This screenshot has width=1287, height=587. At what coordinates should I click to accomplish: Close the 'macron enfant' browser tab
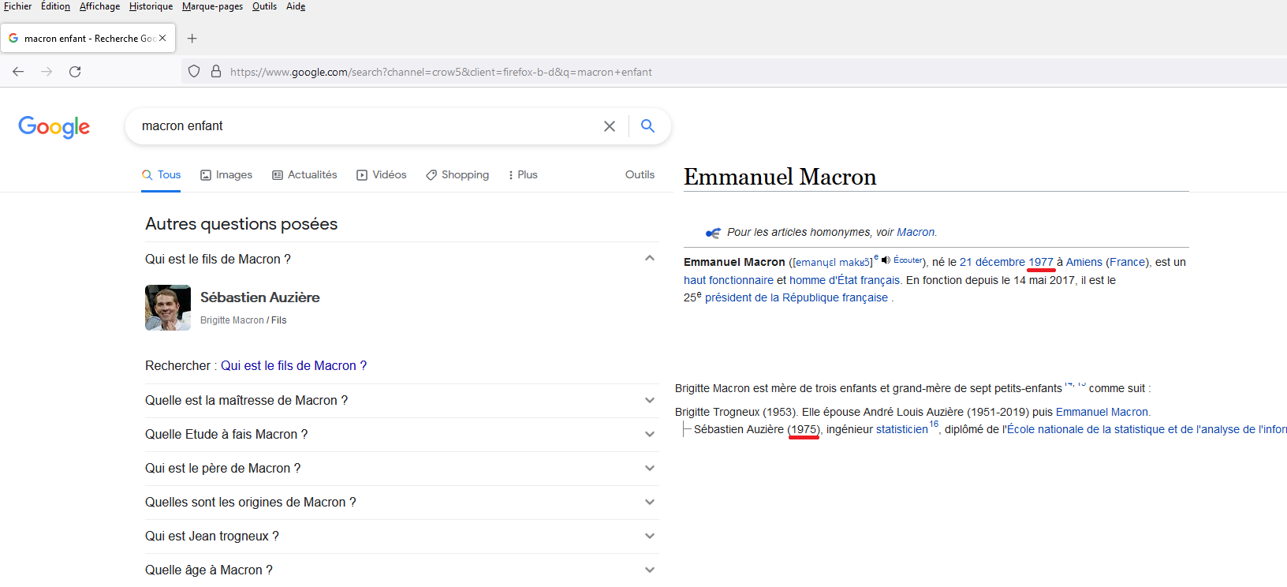click(162, 38)
